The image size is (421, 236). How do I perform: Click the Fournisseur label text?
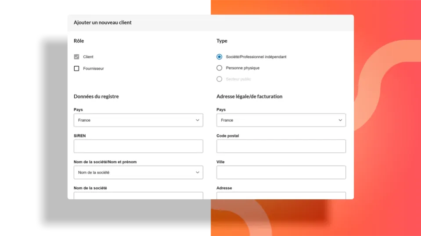click(94, 68)
